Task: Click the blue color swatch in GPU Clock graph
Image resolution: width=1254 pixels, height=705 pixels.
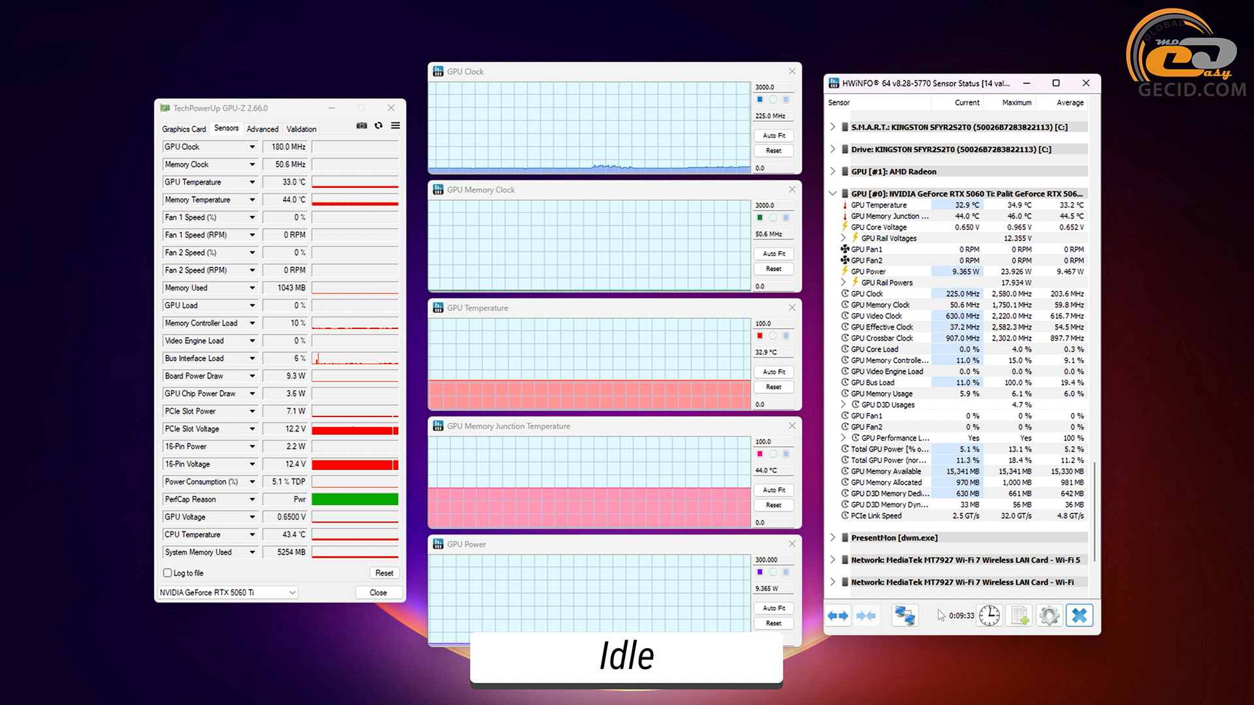Action: click(760, 99)
